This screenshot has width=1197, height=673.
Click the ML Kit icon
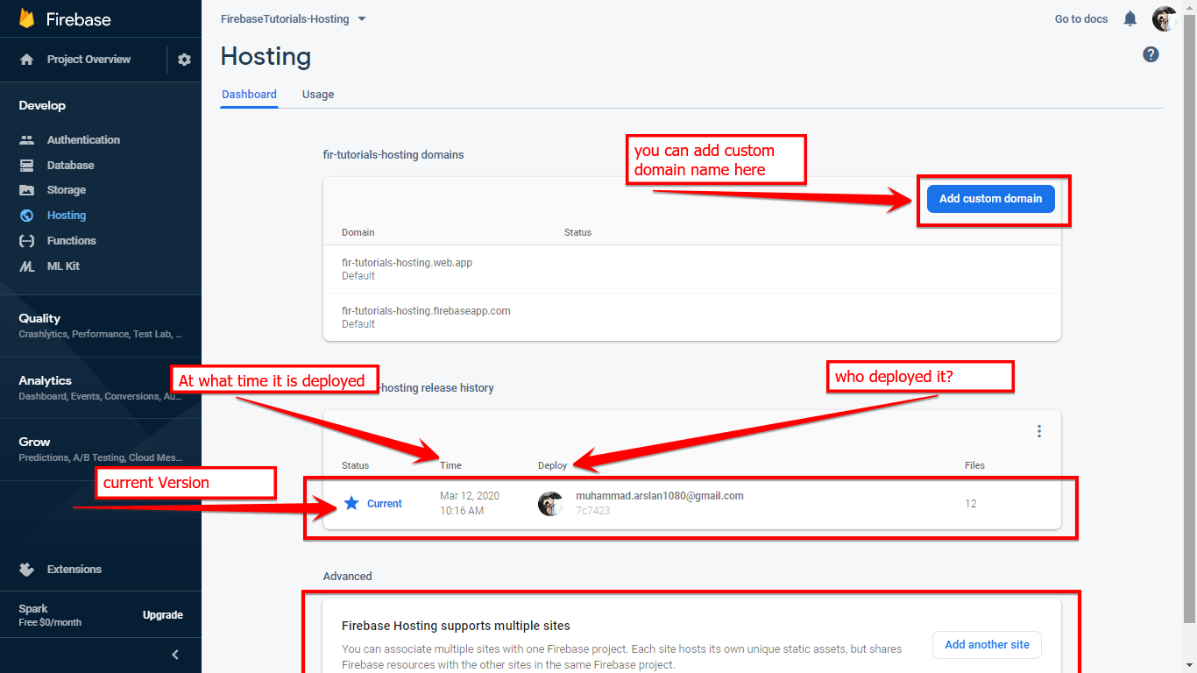[27, 266]
